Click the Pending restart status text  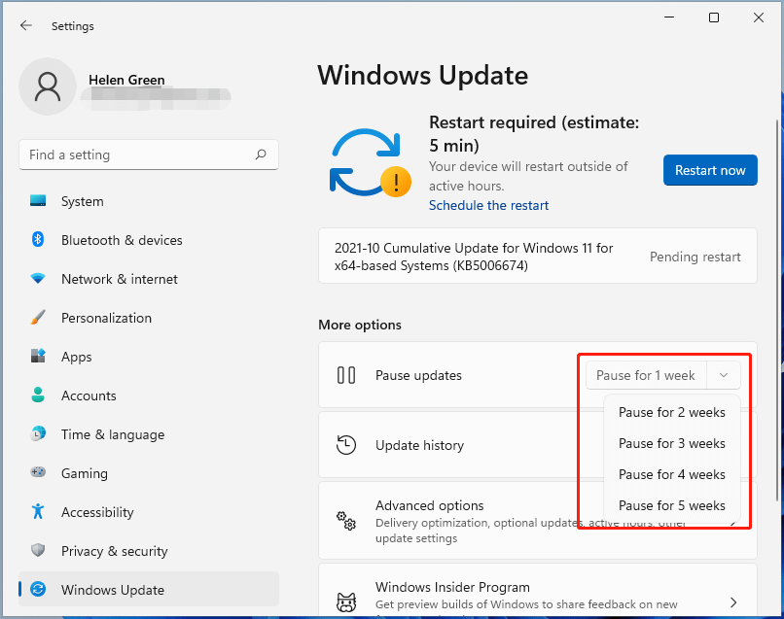[x=695, y=257]
